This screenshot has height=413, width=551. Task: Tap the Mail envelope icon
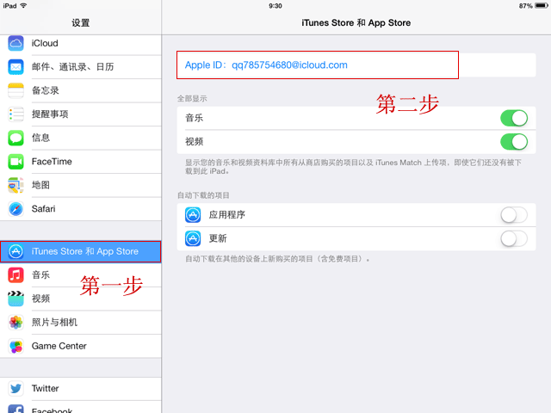[15, 67]
